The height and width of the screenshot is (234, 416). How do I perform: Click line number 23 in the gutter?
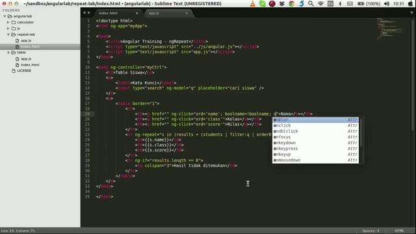tap(87, 135)
